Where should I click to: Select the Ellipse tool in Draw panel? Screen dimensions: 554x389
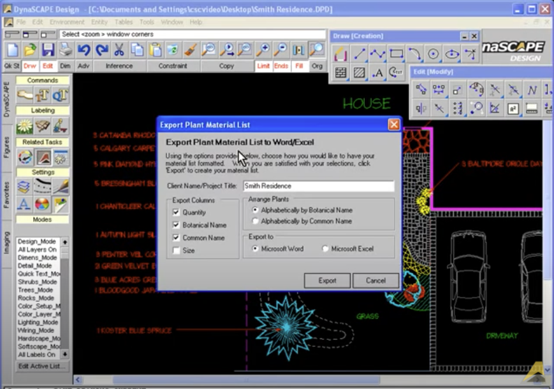tap(451, 54)
